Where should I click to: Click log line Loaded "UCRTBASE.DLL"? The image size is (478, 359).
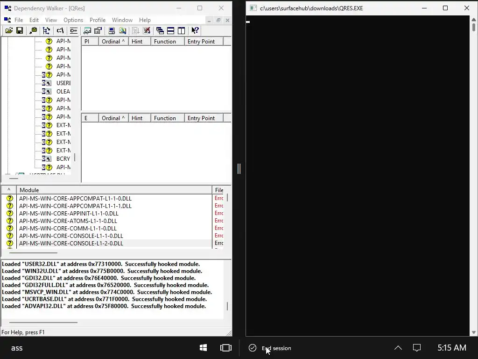[x=105, y=299]
